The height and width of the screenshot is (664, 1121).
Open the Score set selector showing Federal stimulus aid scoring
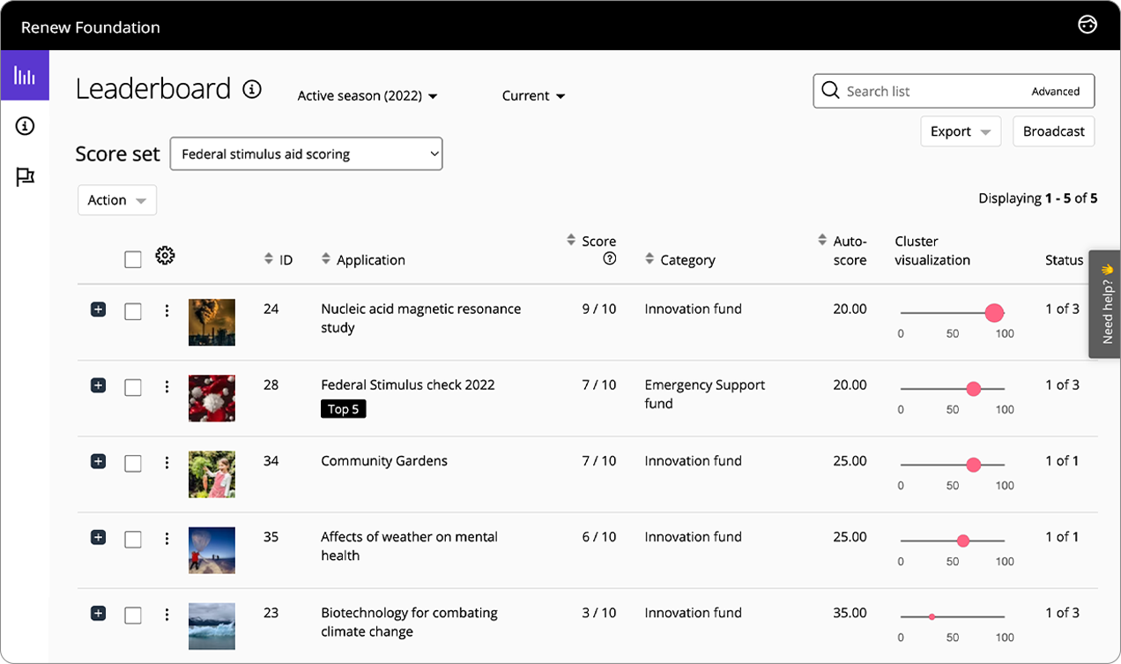(x=306, y=153)
